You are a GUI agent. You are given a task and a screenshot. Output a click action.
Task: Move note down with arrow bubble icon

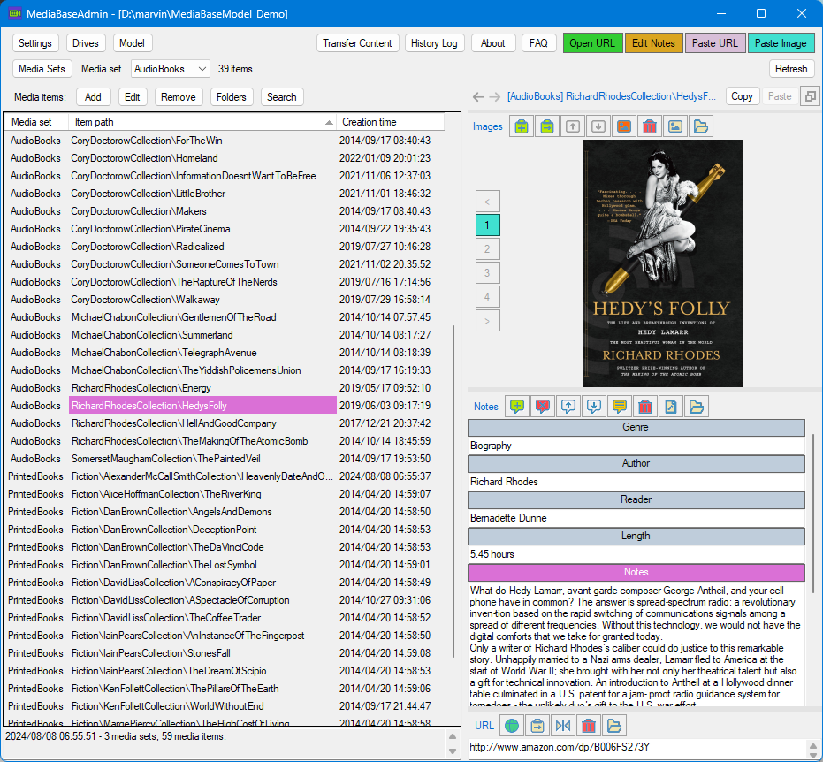point(594,406)
